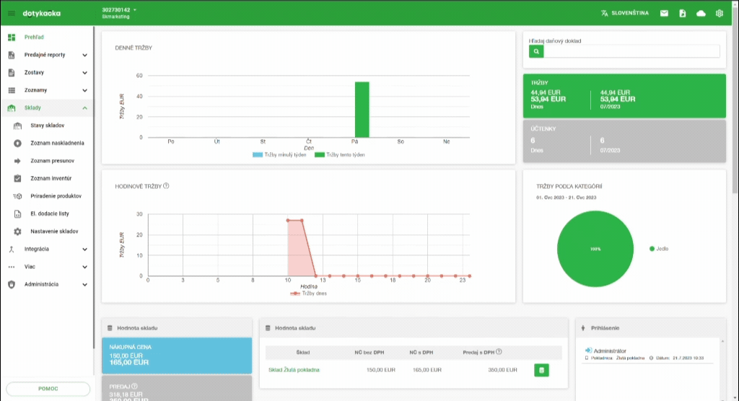Click the Zoznam inventúr clipboard icon
Image resolution: width=739 pixels, height=401 pixels.
(17, 179)
